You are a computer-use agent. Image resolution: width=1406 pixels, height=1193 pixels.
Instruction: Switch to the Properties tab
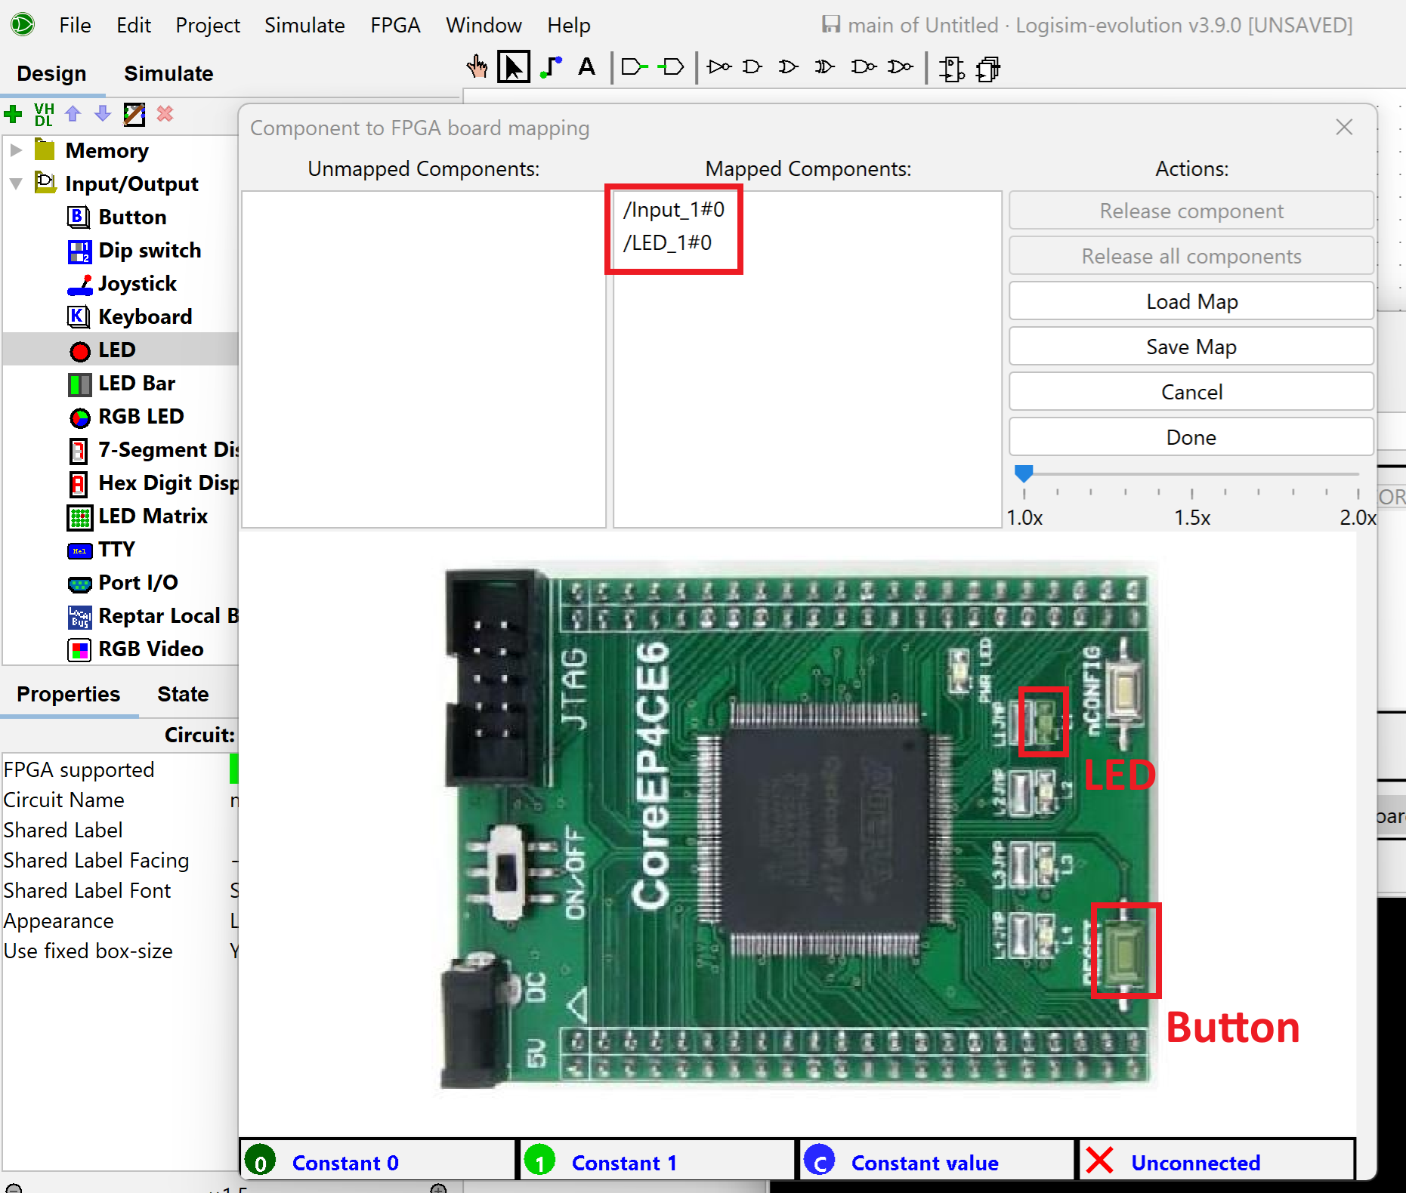pyautogui.click(x=68, y=694)
